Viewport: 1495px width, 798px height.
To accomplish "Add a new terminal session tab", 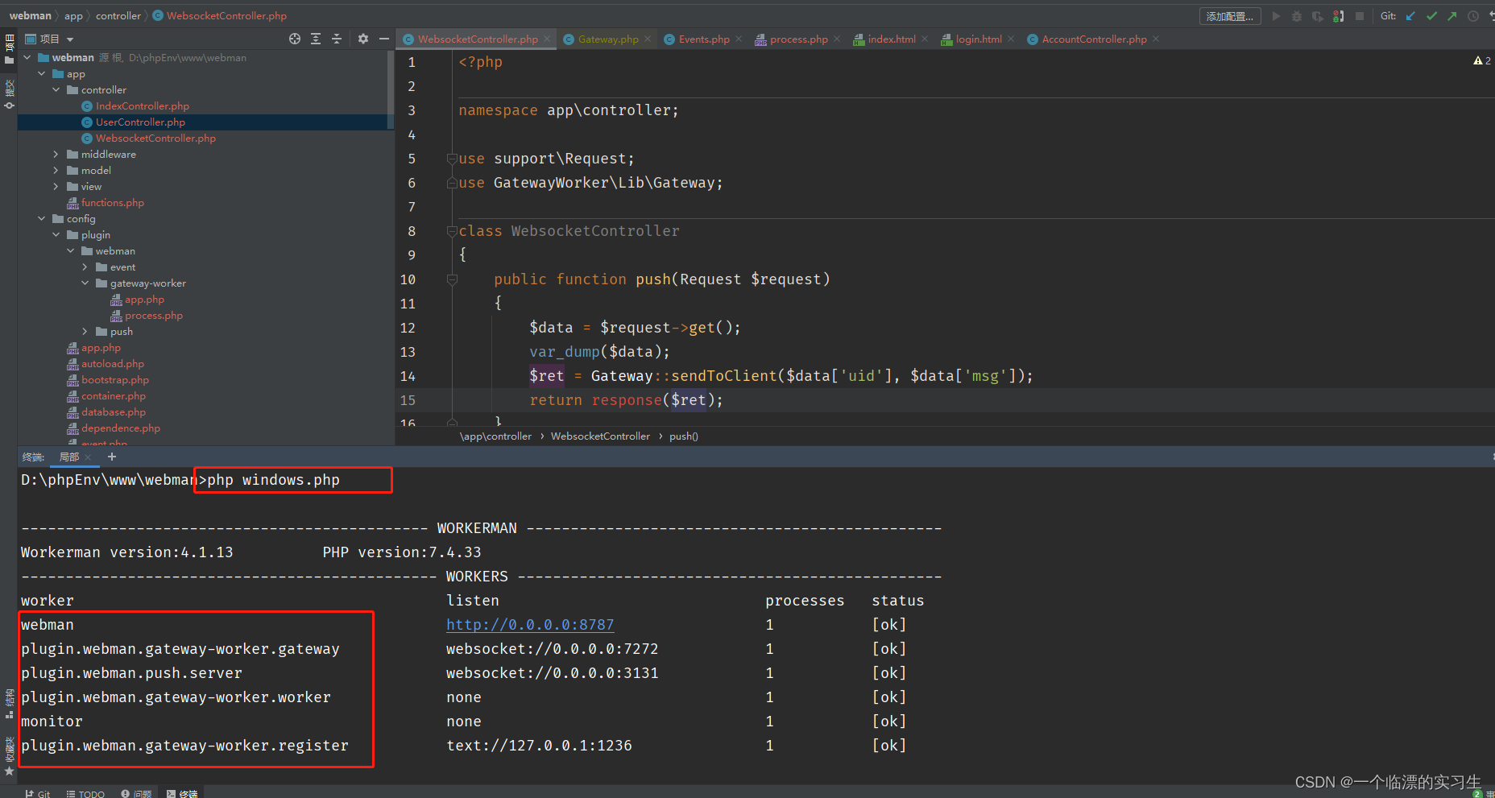I will (x=112, y=457).
